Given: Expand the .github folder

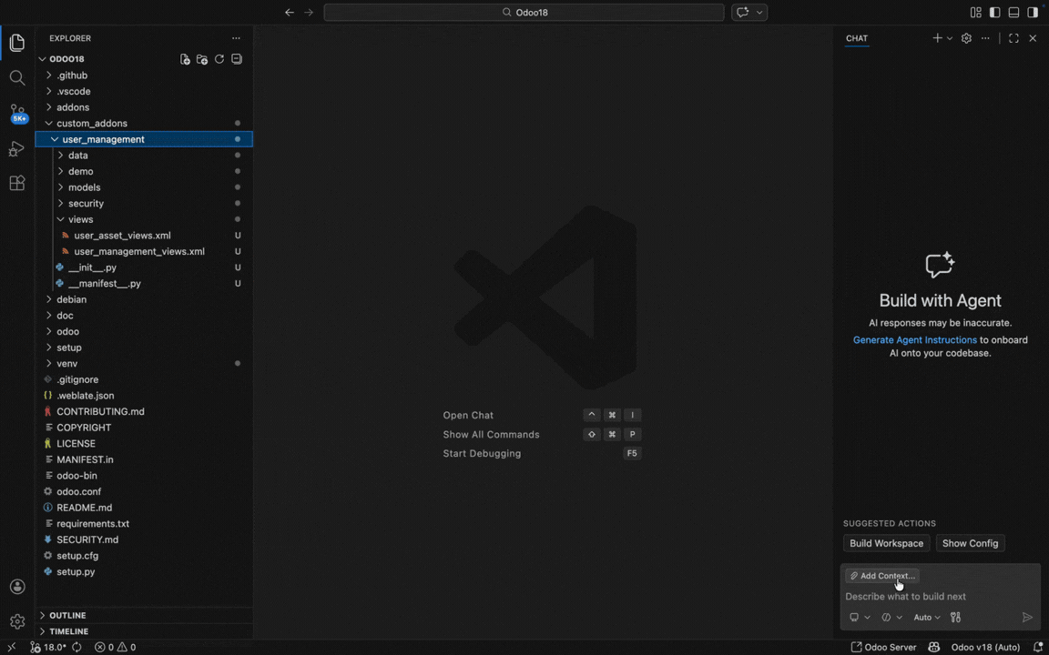Looking at the screenshot, I should [x=144, y=76].
